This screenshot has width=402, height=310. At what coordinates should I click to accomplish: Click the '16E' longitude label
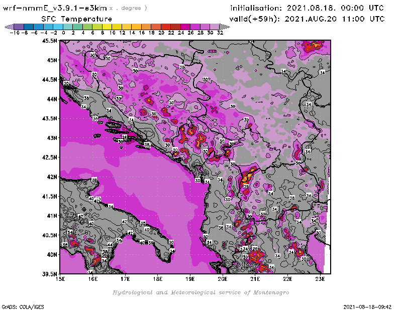93,279
